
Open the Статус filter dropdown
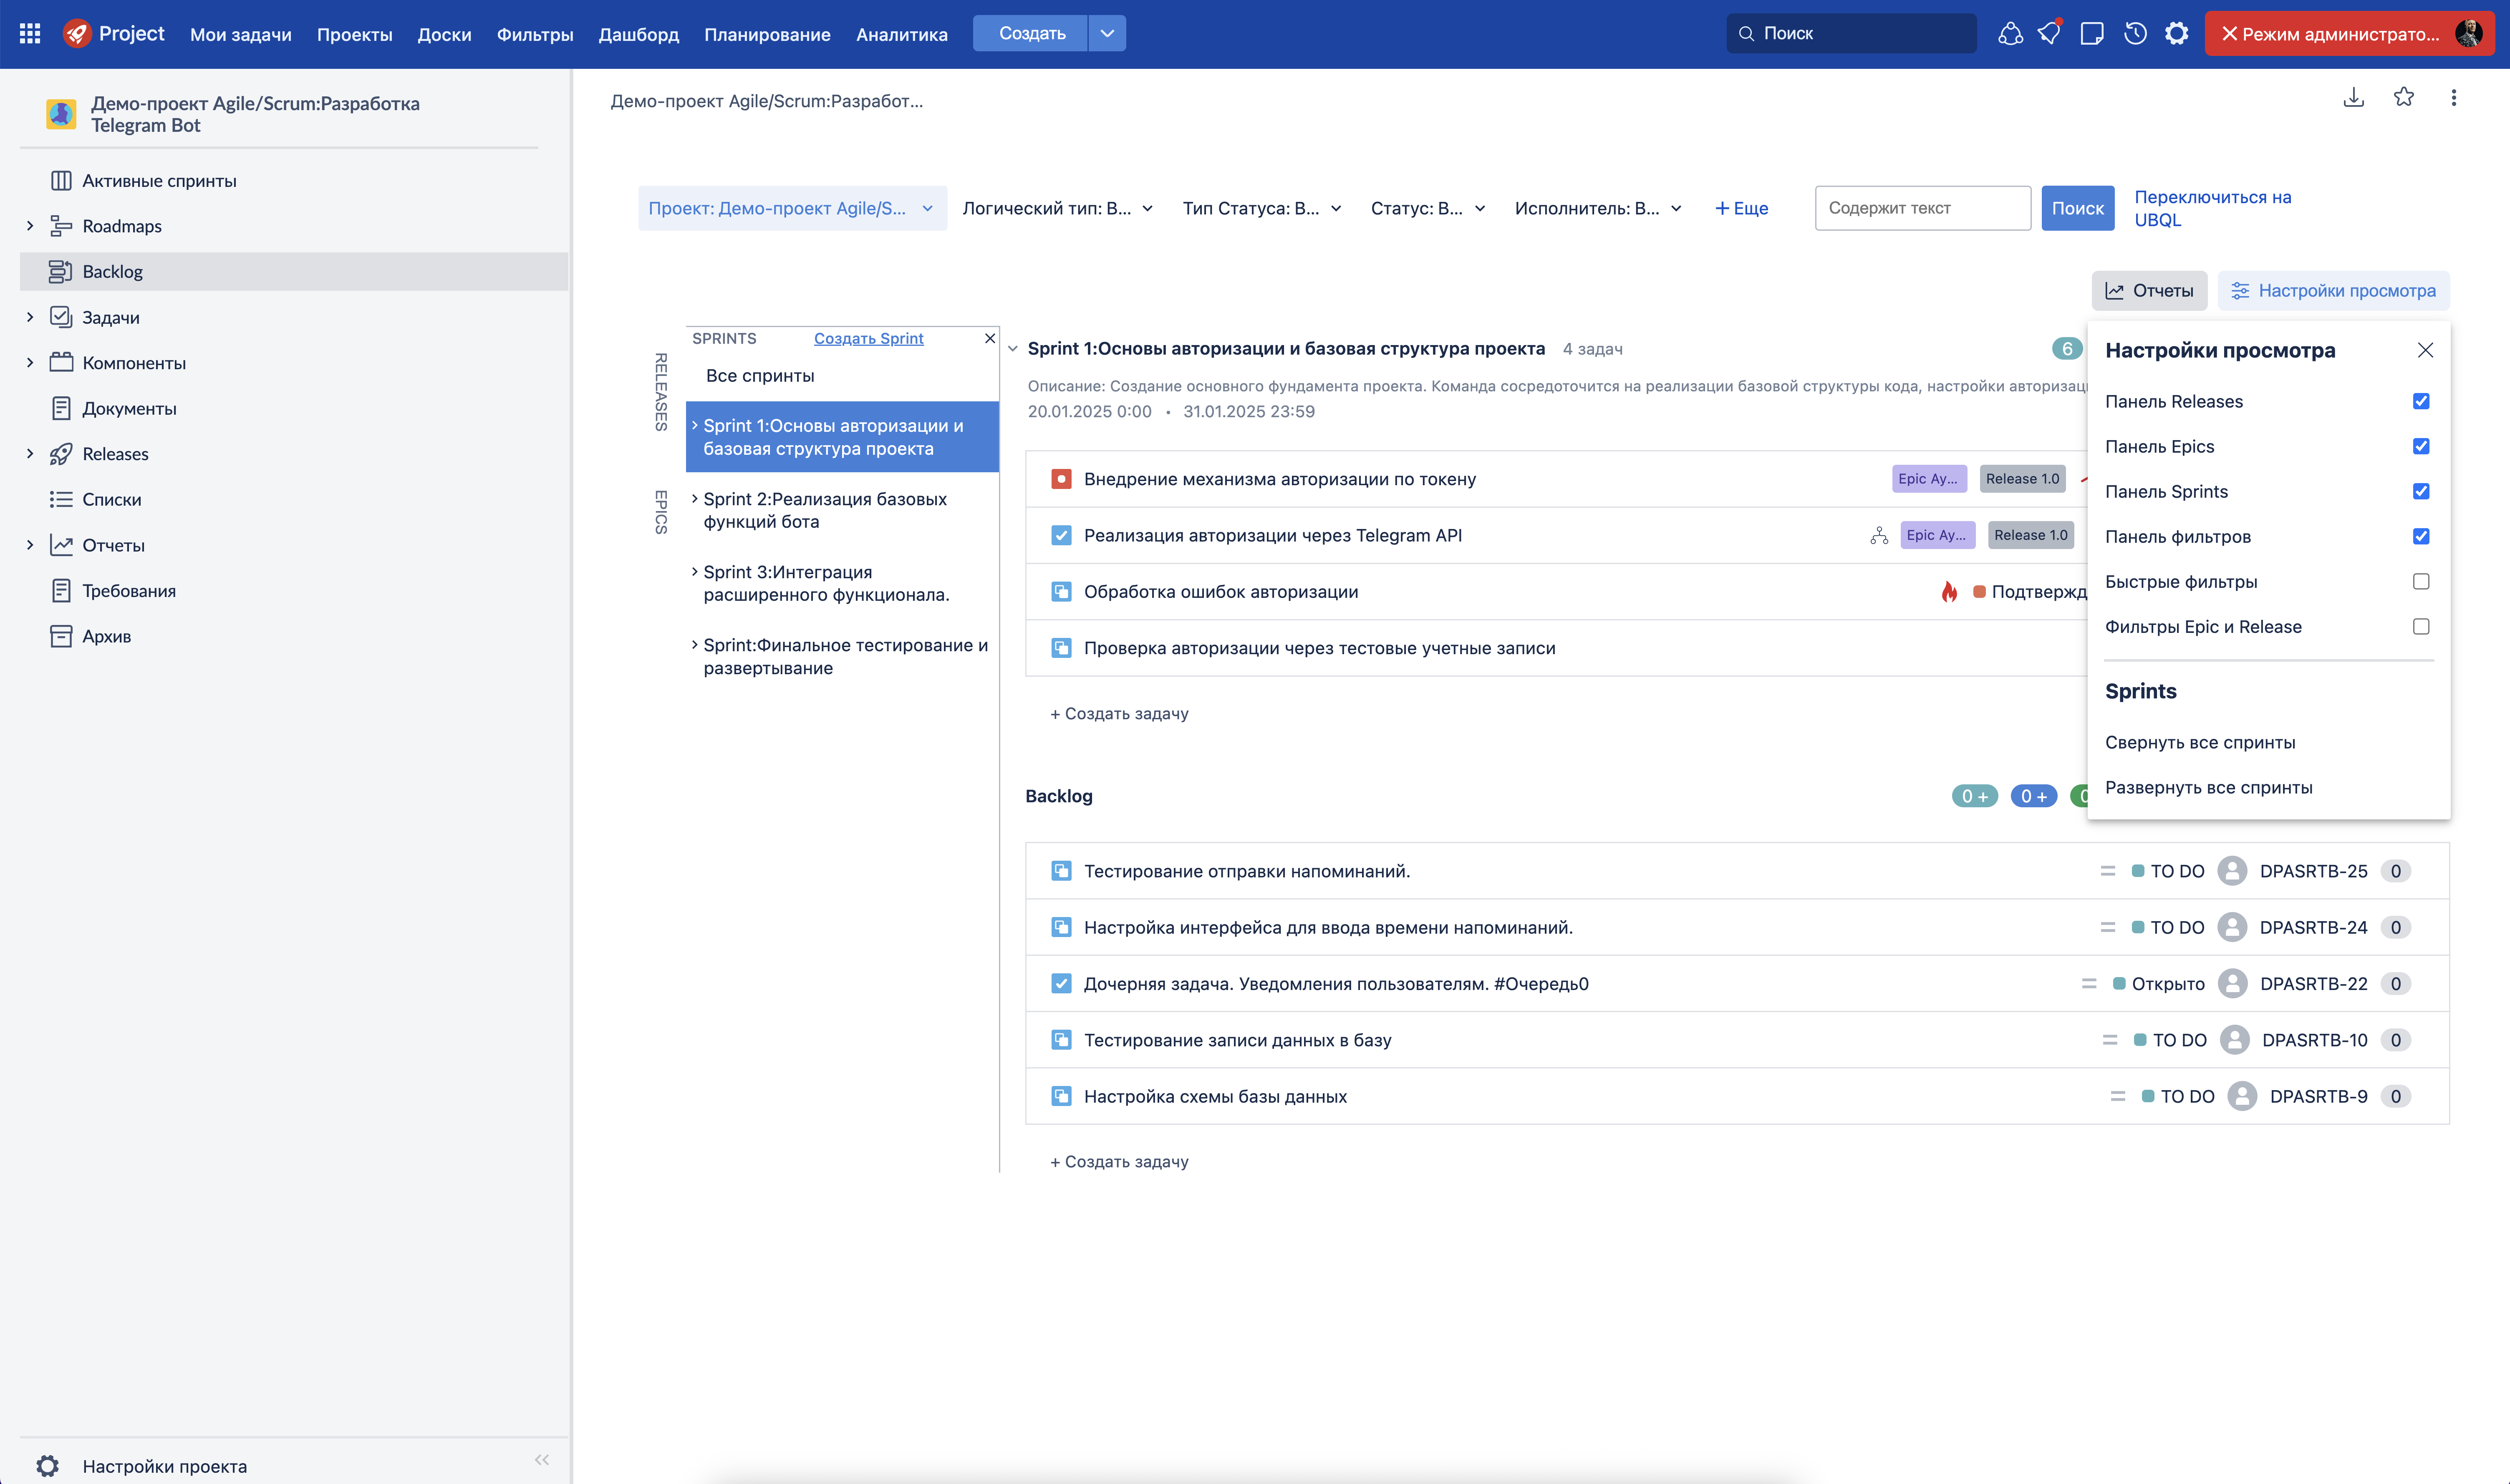(1428, 208)
